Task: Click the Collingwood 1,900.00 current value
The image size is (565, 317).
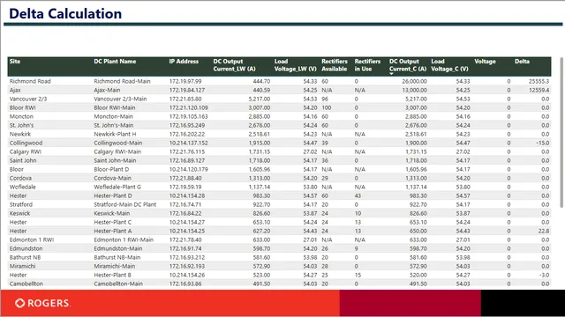Action: tap(416, 143)
